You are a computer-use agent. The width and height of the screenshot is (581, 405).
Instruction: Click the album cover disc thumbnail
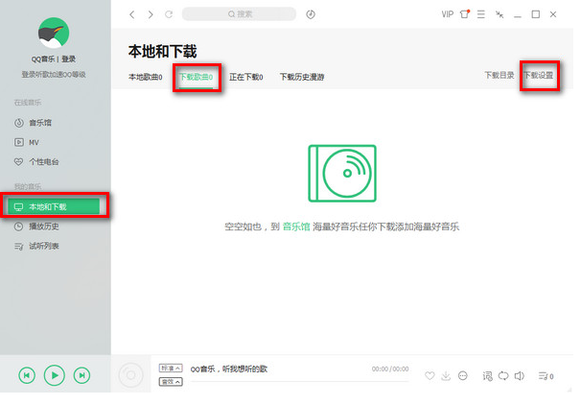click(130, 375)
